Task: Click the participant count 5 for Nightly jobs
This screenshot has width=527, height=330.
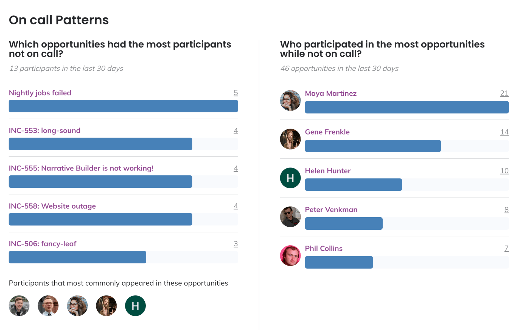Action: 236,93
